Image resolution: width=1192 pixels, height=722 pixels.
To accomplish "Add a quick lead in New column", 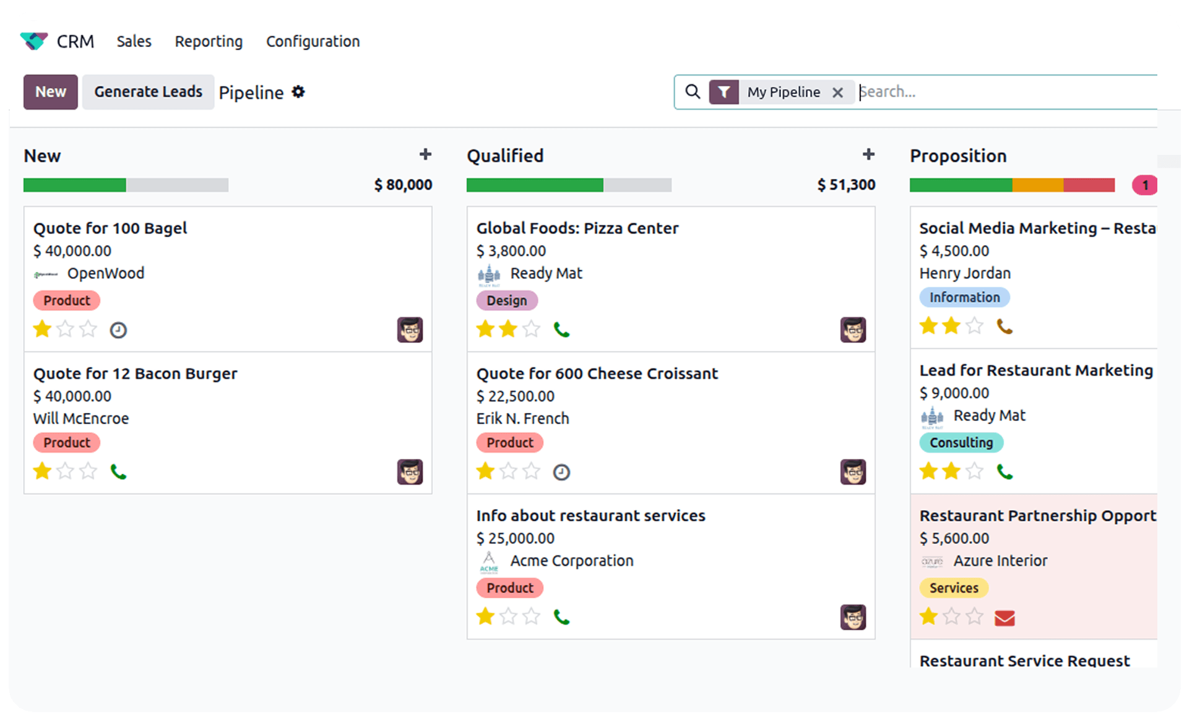I will point(425,154).
